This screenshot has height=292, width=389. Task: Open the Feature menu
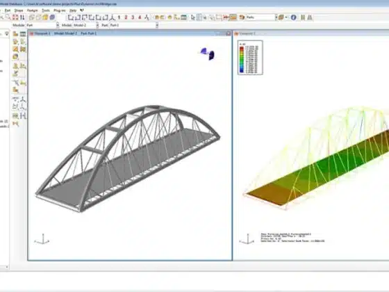32,10
